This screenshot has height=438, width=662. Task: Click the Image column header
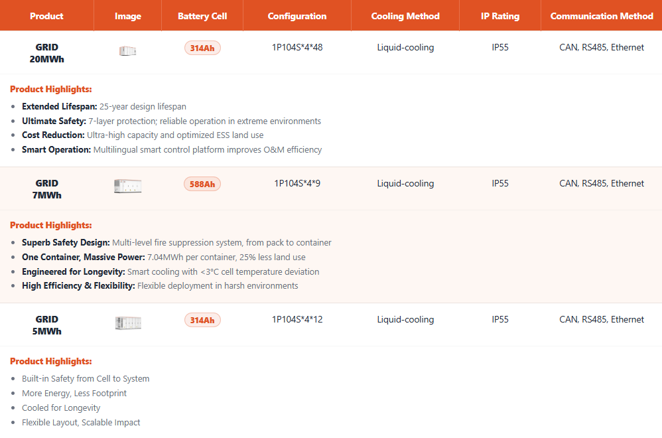pyautogui.click(x=127, y=16)
